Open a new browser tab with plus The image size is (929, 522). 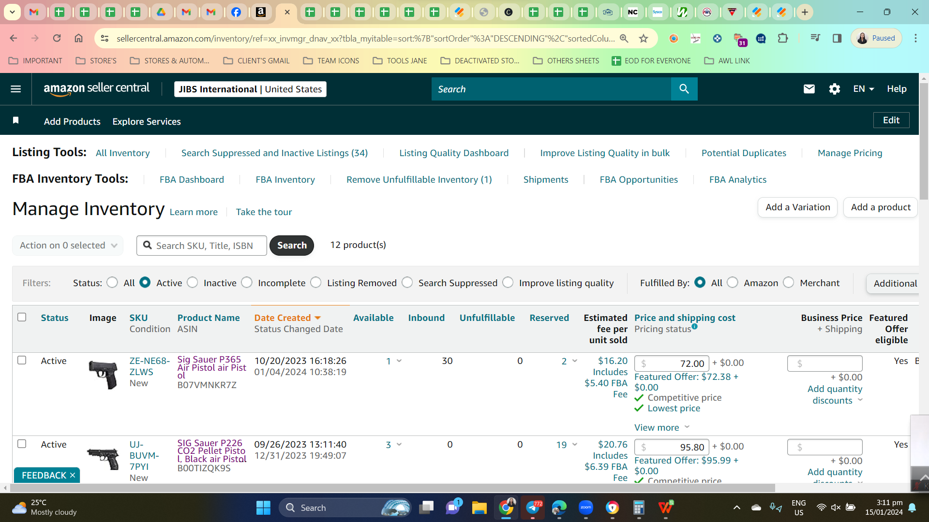click(x=805, y=12)
